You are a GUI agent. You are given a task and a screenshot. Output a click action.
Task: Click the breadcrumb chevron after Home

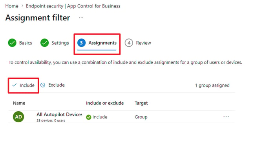(22, 6)
